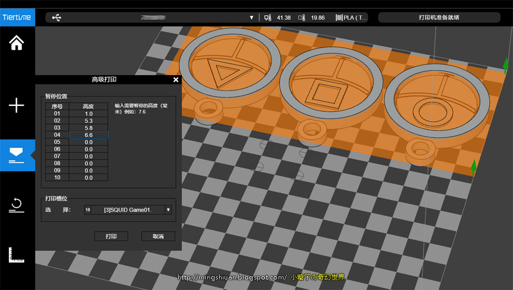Screen dimensions: 513x290
Task: Select height field in row 05
Action: pyautogui.click(x=88, y=142)
